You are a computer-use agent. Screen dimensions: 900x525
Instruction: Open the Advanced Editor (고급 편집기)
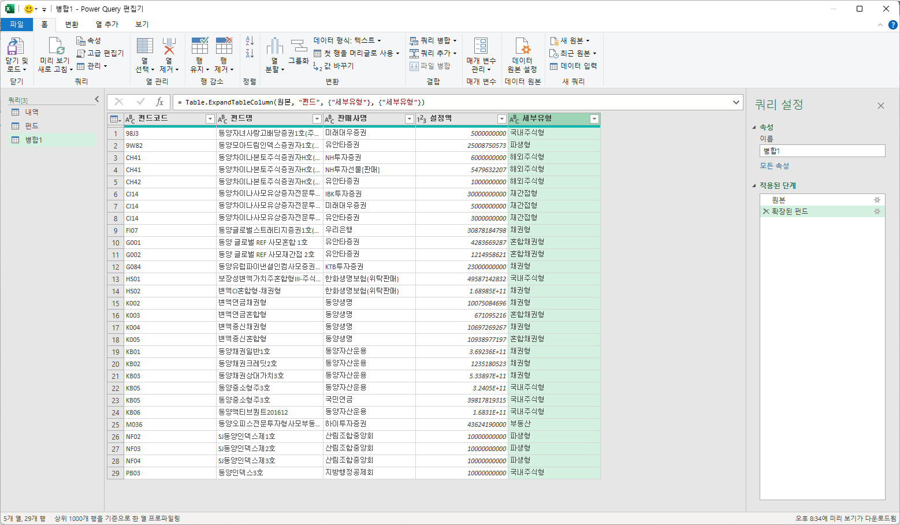[x=100, y=53]
